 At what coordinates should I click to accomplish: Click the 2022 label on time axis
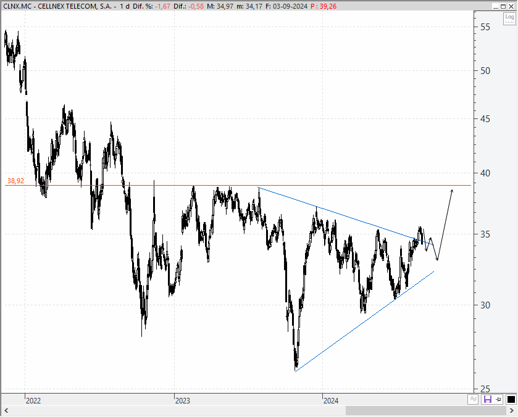pyautogui.click(x=33, y=401)
